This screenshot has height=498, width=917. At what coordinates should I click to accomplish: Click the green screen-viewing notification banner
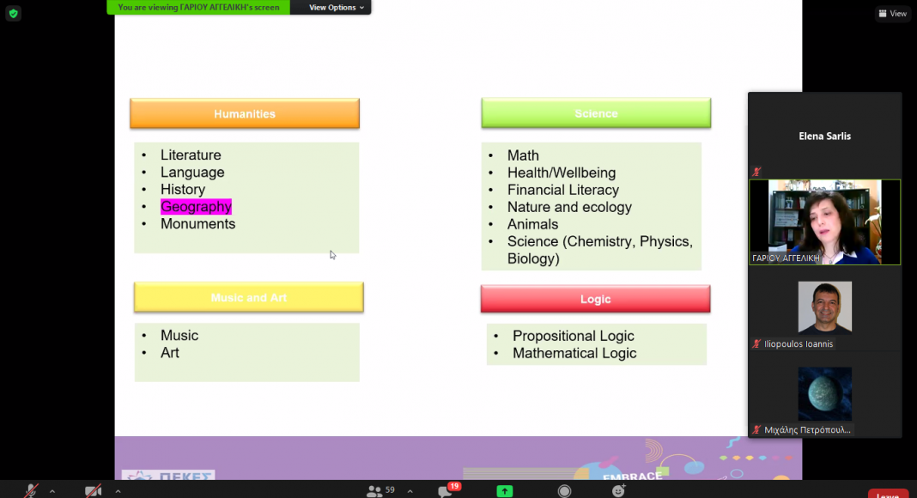click(x=198, y=8)
